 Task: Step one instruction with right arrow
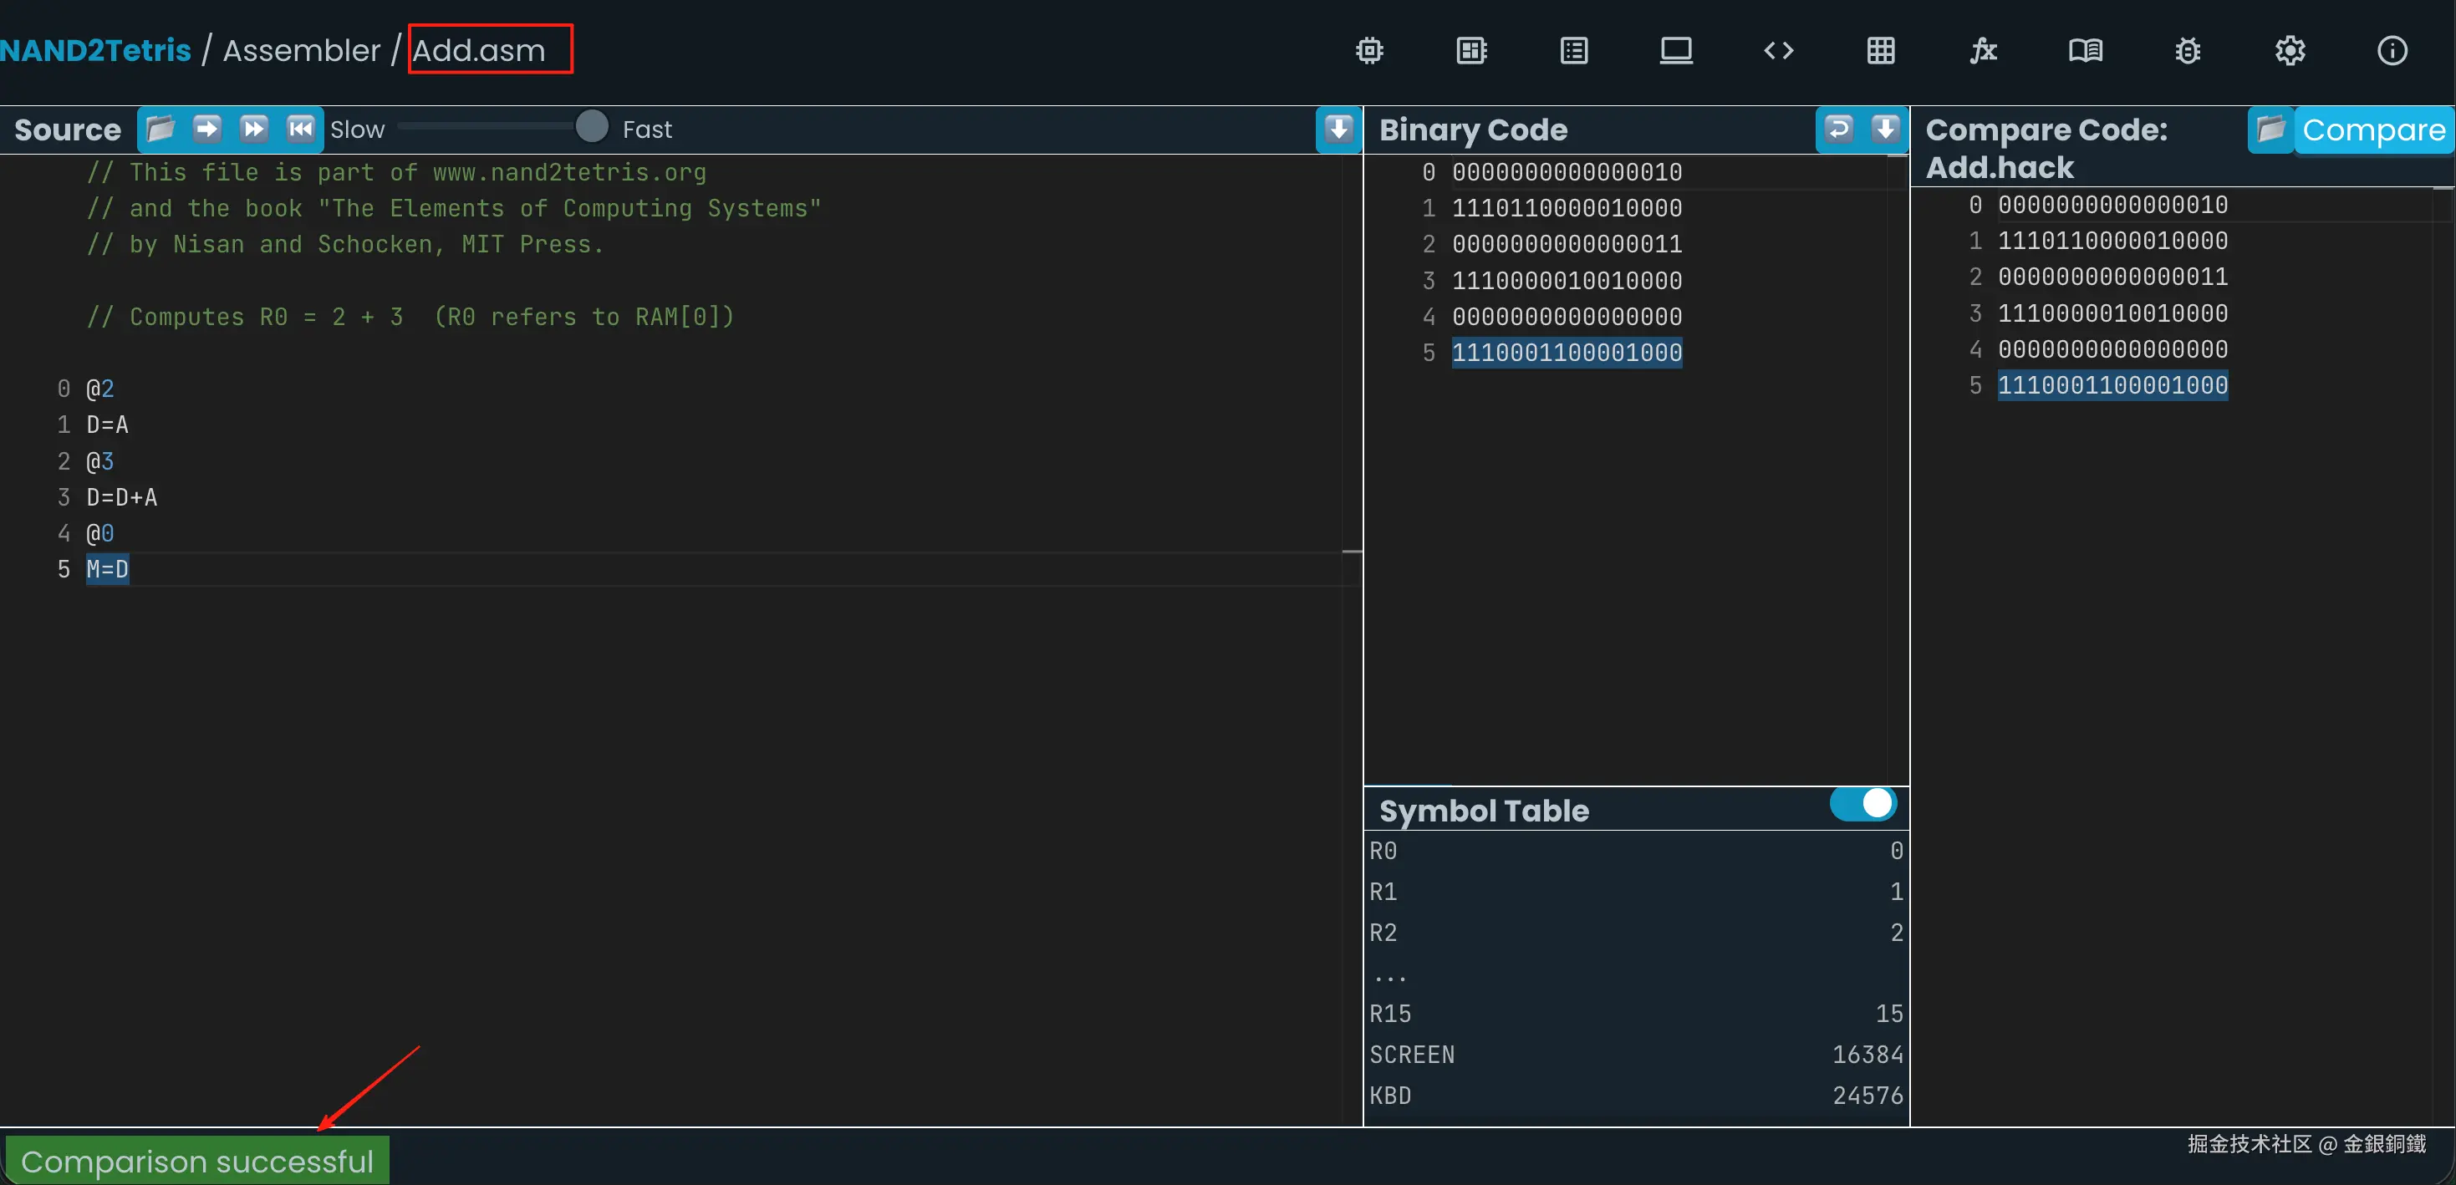206,129
